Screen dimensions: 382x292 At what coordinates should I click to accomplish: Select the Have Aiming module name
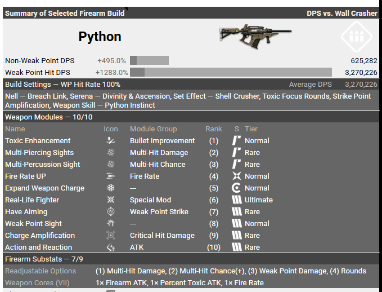coord(26,212)
